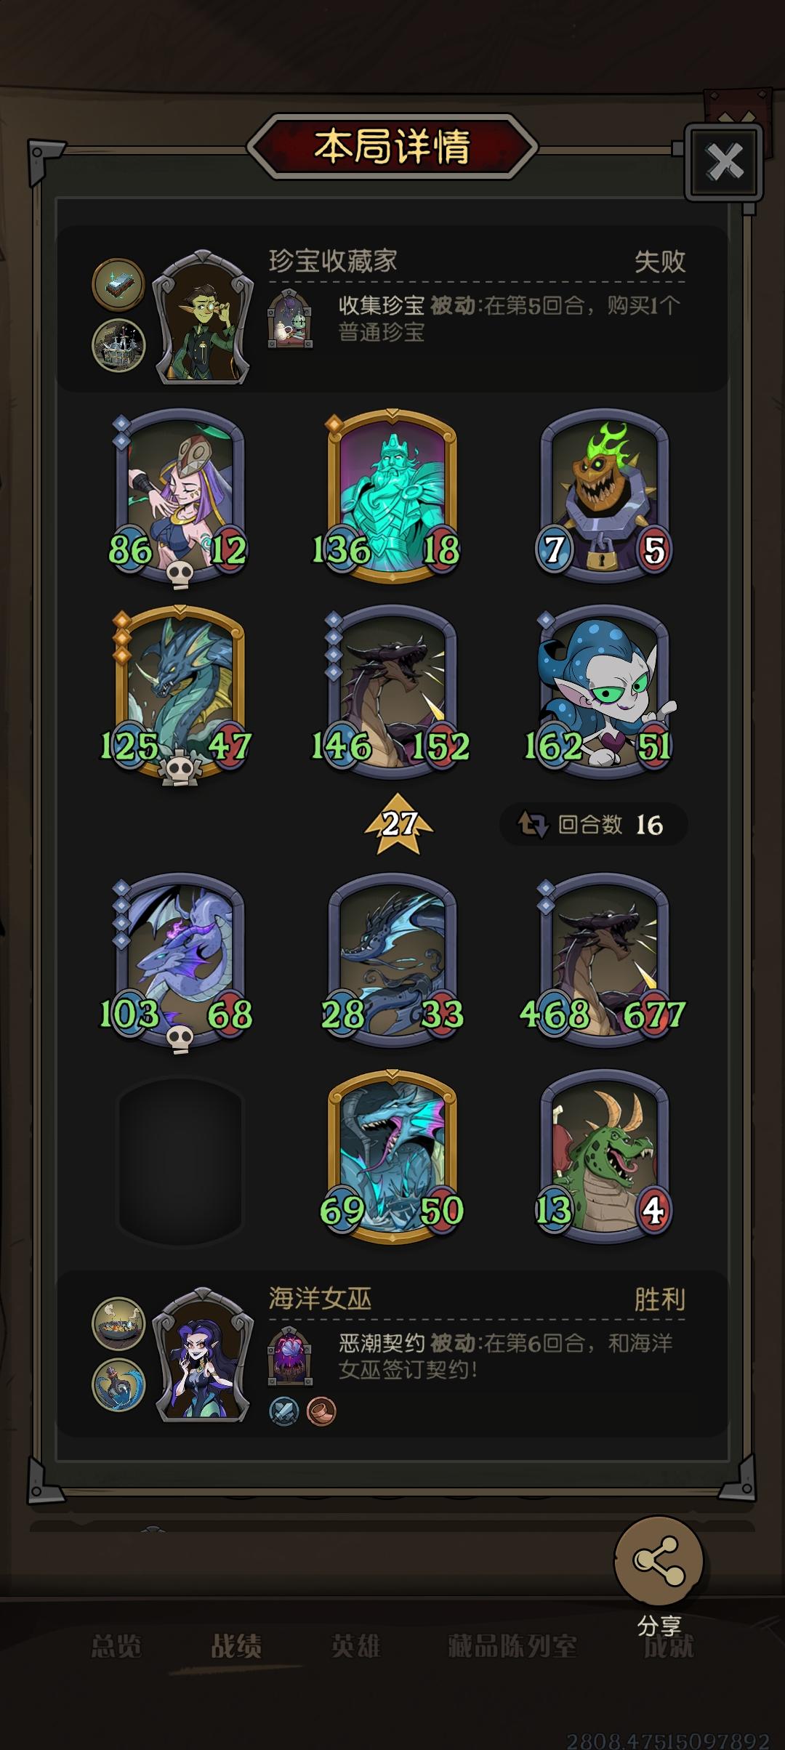Switch to the 战绩 tab

235,1646
